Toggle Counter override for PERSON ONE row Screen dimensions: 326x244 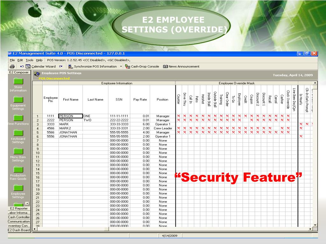(179, 116)
